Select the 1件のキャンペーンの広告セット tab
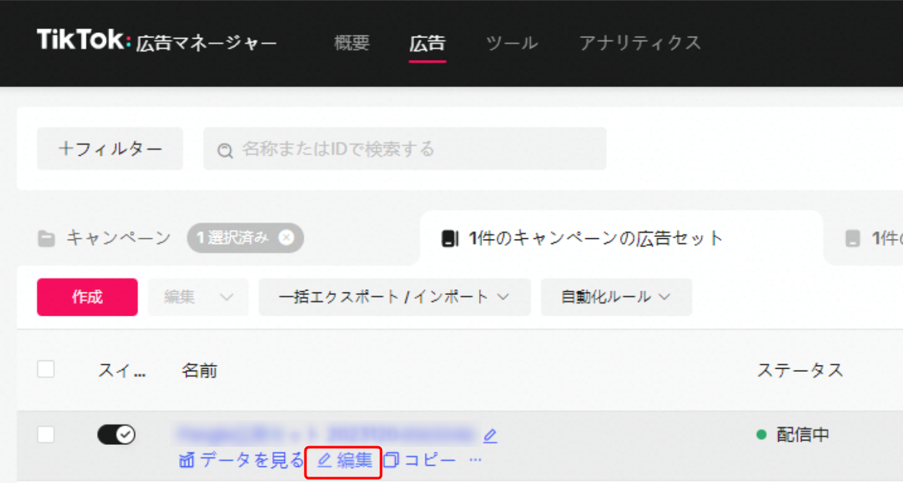The image size is (903, 483). (x=595, y=238)
